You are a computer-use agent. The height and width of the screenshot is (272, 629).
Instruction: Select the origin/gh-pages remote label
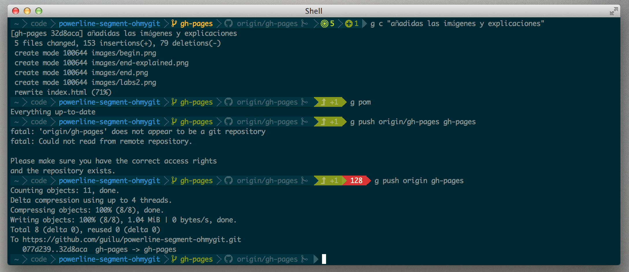pyautogui.click(x=267, y=23)
